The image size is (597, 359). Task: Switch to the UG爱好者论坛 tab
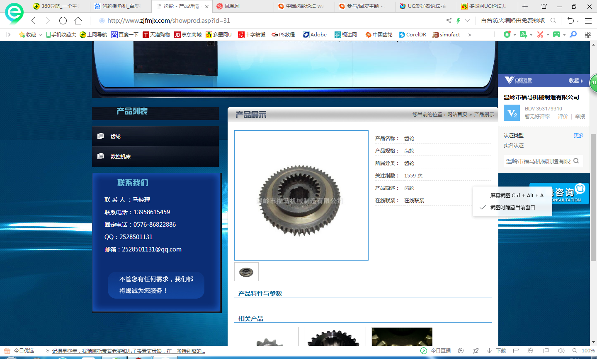pos(426,6)
